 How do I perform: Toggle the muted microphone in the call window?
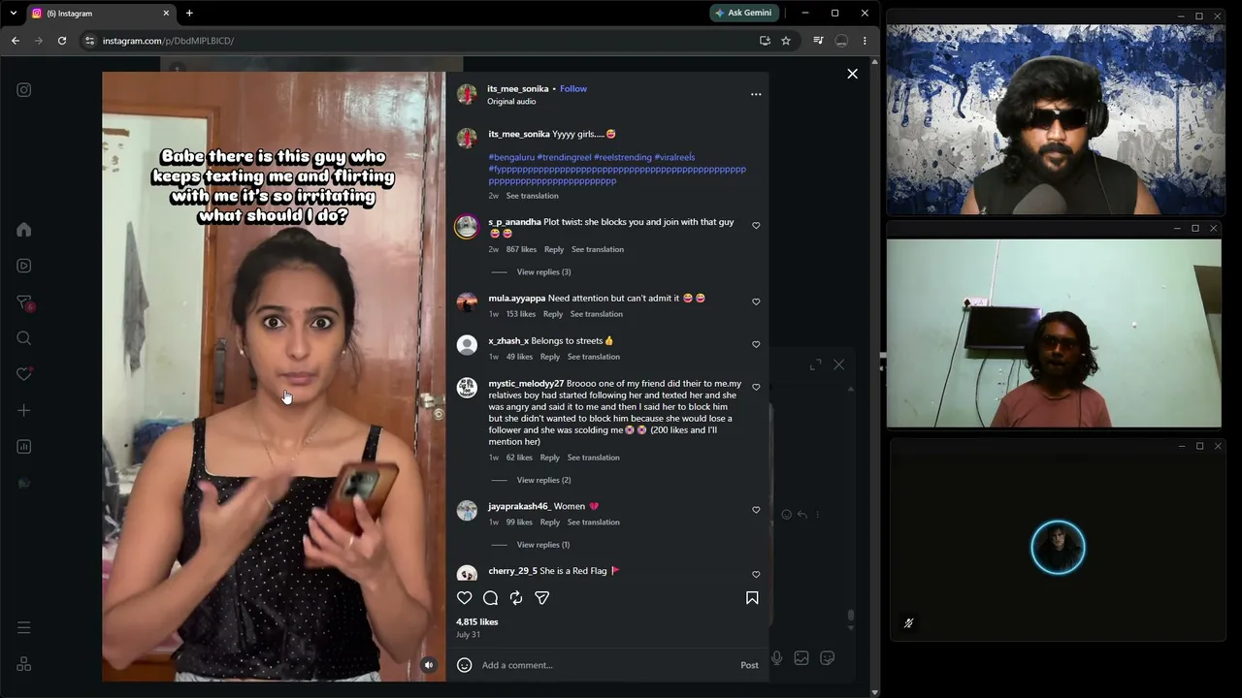(908, 623)
